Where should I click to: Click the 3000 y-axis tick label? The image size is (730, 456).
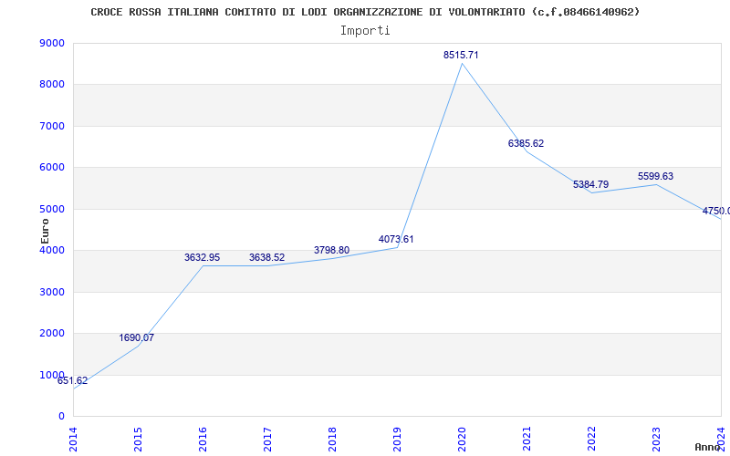pos(52,292)
